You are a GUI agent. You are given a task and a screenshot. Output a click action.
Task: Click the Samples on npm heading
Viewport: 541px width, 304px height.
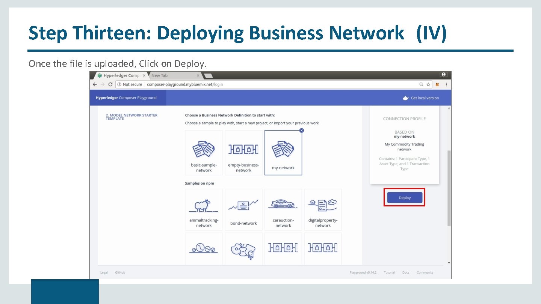(199, 183)
